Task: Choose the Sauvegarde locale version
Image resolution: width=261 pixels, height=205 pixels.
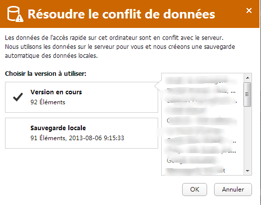Action: pos(81,133)
